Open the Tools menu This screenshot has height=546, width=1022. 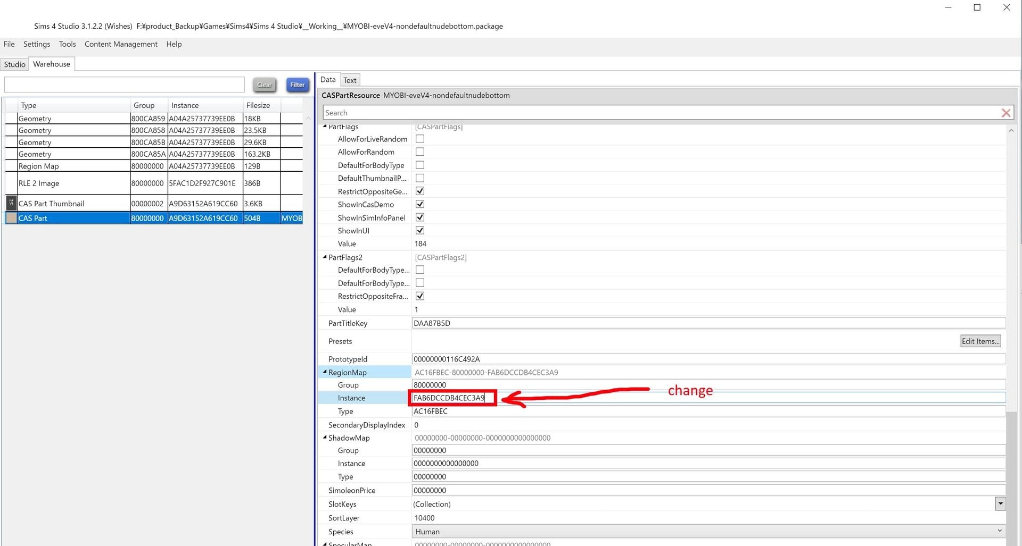68,44
